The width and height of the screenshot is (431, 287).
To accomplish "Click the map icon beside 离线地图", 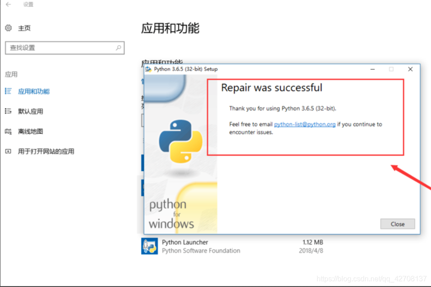I will (8, 131).
